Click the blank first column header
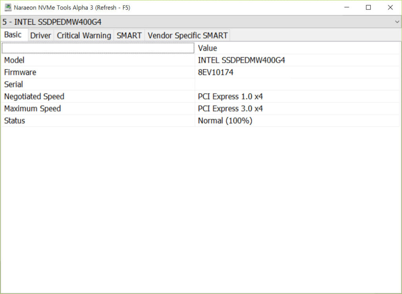The height and width of the screenshot is (294, 402). [98, 48]
